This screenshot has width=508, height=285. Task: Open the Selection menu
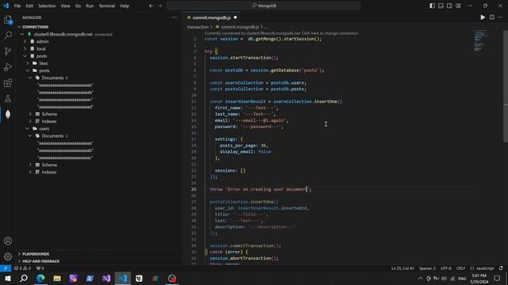[47, 6]
